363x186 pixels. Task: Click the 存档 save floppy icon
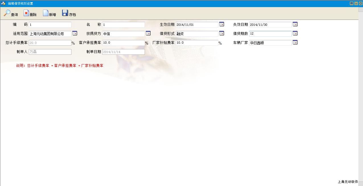click(65, 13)
